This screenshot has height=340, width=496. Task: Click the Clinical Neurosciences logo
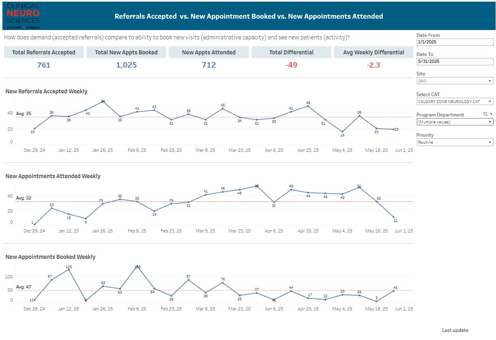coord(23,15)
